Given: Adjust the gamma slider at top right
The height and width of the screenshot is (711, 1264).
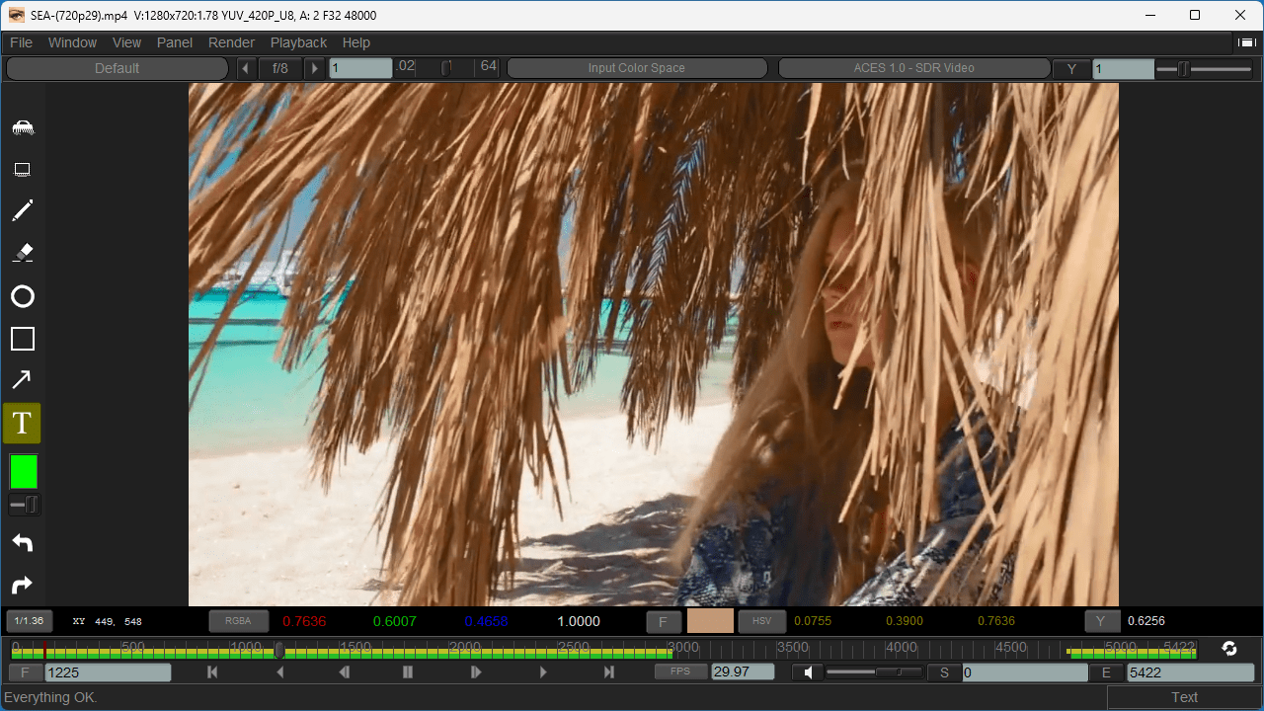Looking at the screenshot, I should click(x=1204, y=69).
